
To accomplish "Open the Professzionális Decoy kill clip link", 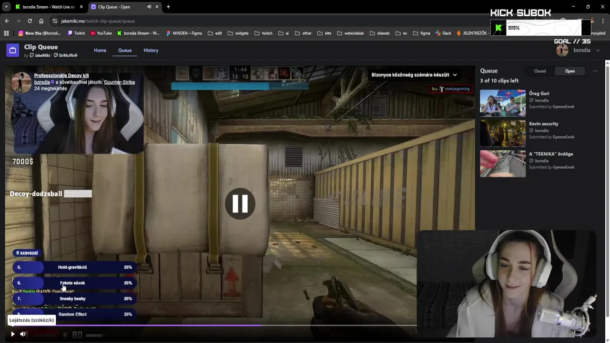I will [x=61, y=75].
